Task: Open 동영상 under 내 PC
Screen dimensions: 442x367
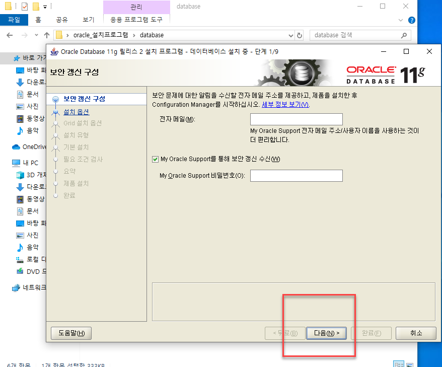Action: (30, 199)
